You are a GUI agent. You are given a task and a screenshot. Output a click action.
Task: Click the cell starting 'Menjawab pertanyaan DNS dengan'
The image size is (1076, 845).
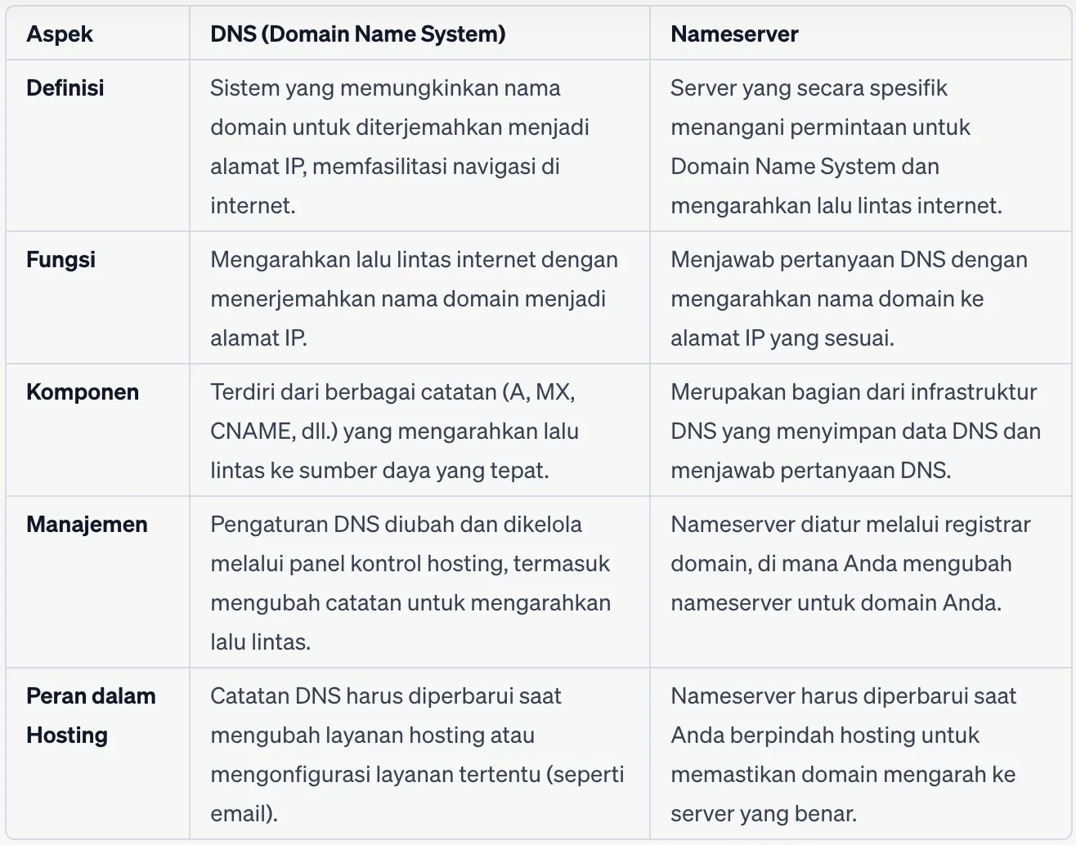pyautogui.click(x=849, y=298)
